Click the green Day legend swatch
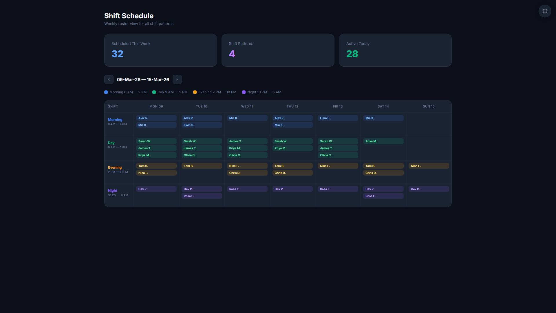 tap(154, 92)
